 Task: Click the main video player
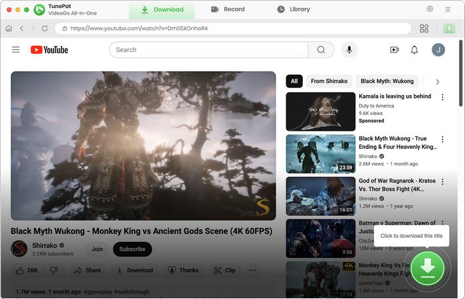click(143, 146)
